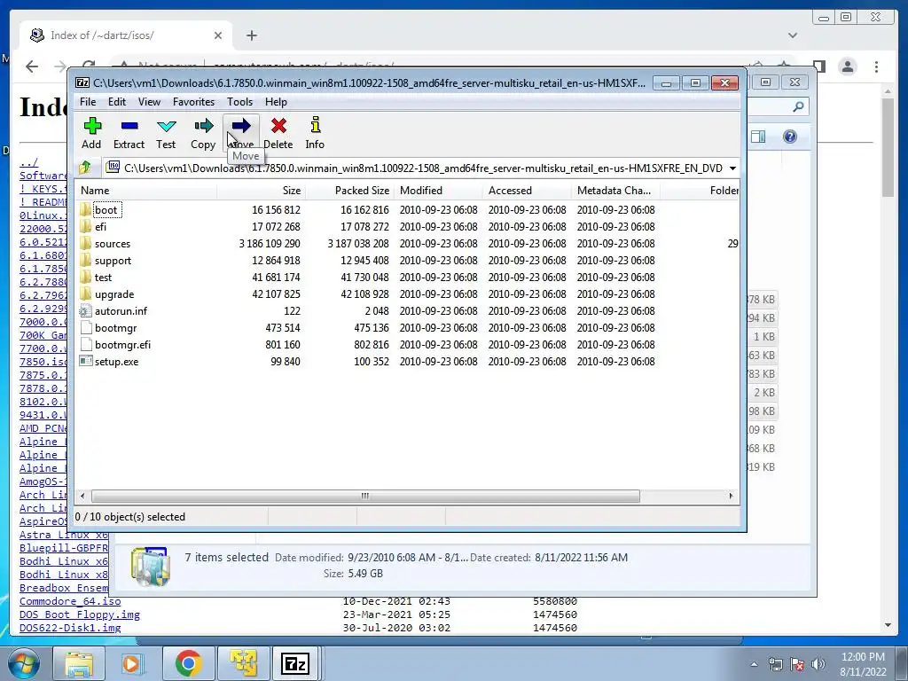The height and width of the screenshot is (681, 908).
Task: Select the sources size value 3 186 109 290
Action: click(x=270, y=244)
